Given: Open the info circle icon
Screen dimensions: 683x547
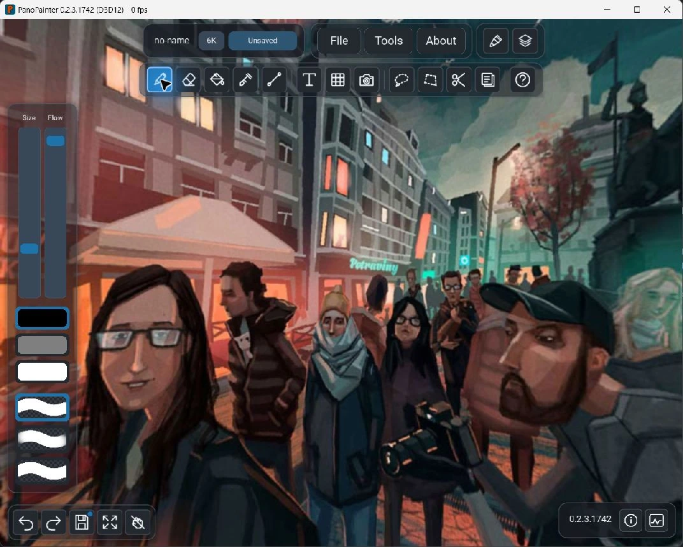Looking at the screenshot, I should (x=631, y=520).
